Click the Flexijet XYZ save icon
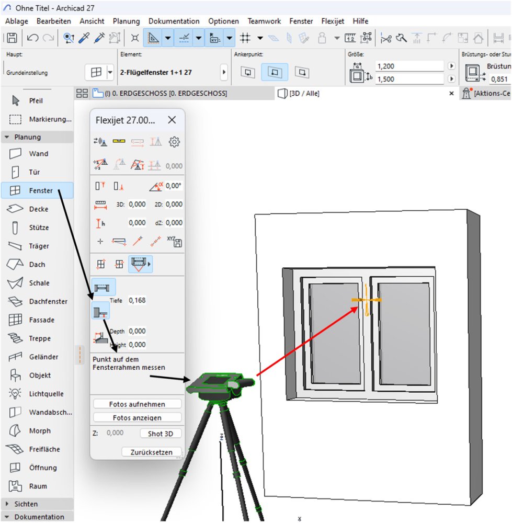This screenshot has height=523, width=512. (175, 242)
